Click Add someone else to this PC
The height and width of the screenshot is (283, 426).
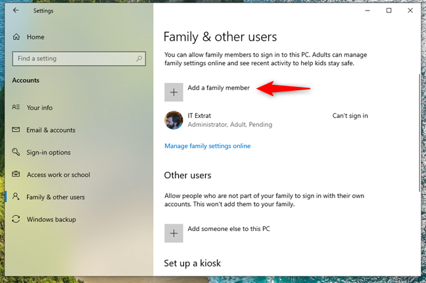point(229,229)
